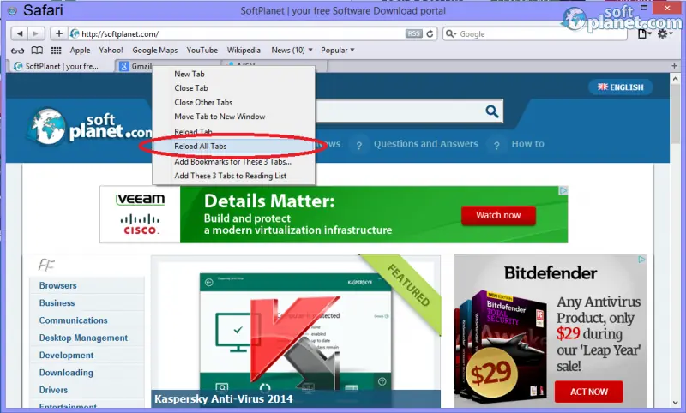
Task: Open the Development category
Action: (x=66, y=356)
